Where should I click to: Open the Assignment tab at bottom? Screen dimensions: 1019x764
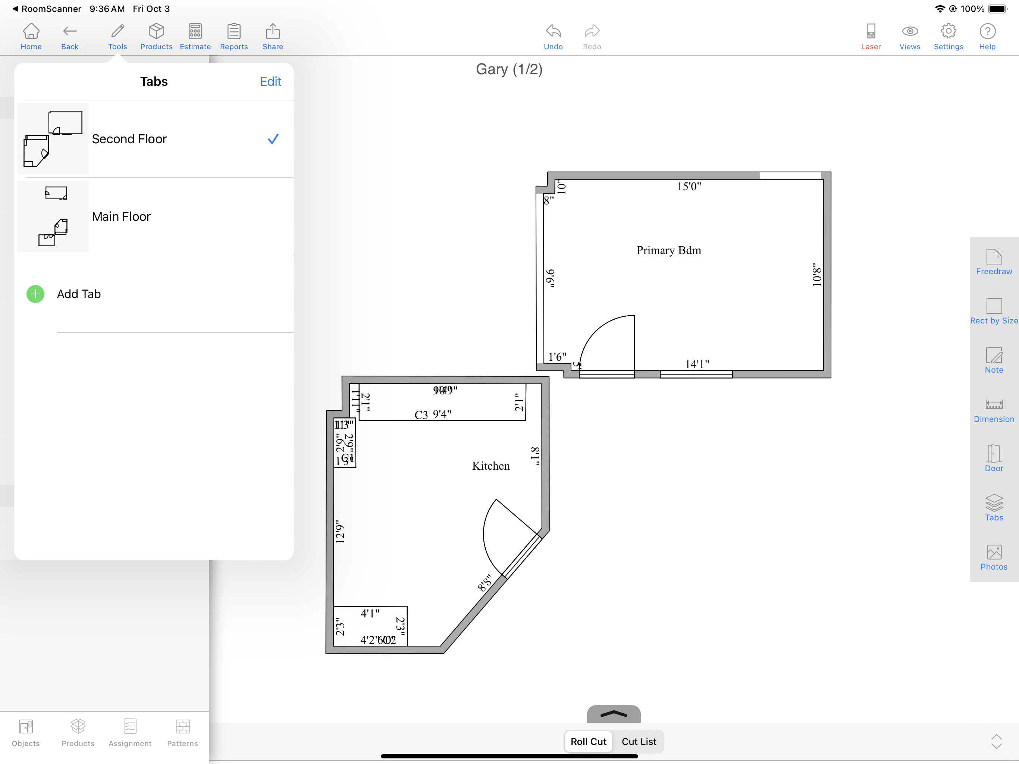pos(130,733)
